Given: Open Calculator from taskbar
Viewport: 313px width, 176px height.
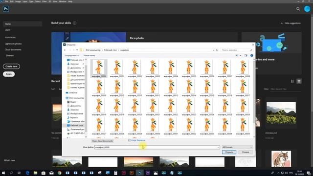Looking at the screenshot, I should click(x=115, y=173).
